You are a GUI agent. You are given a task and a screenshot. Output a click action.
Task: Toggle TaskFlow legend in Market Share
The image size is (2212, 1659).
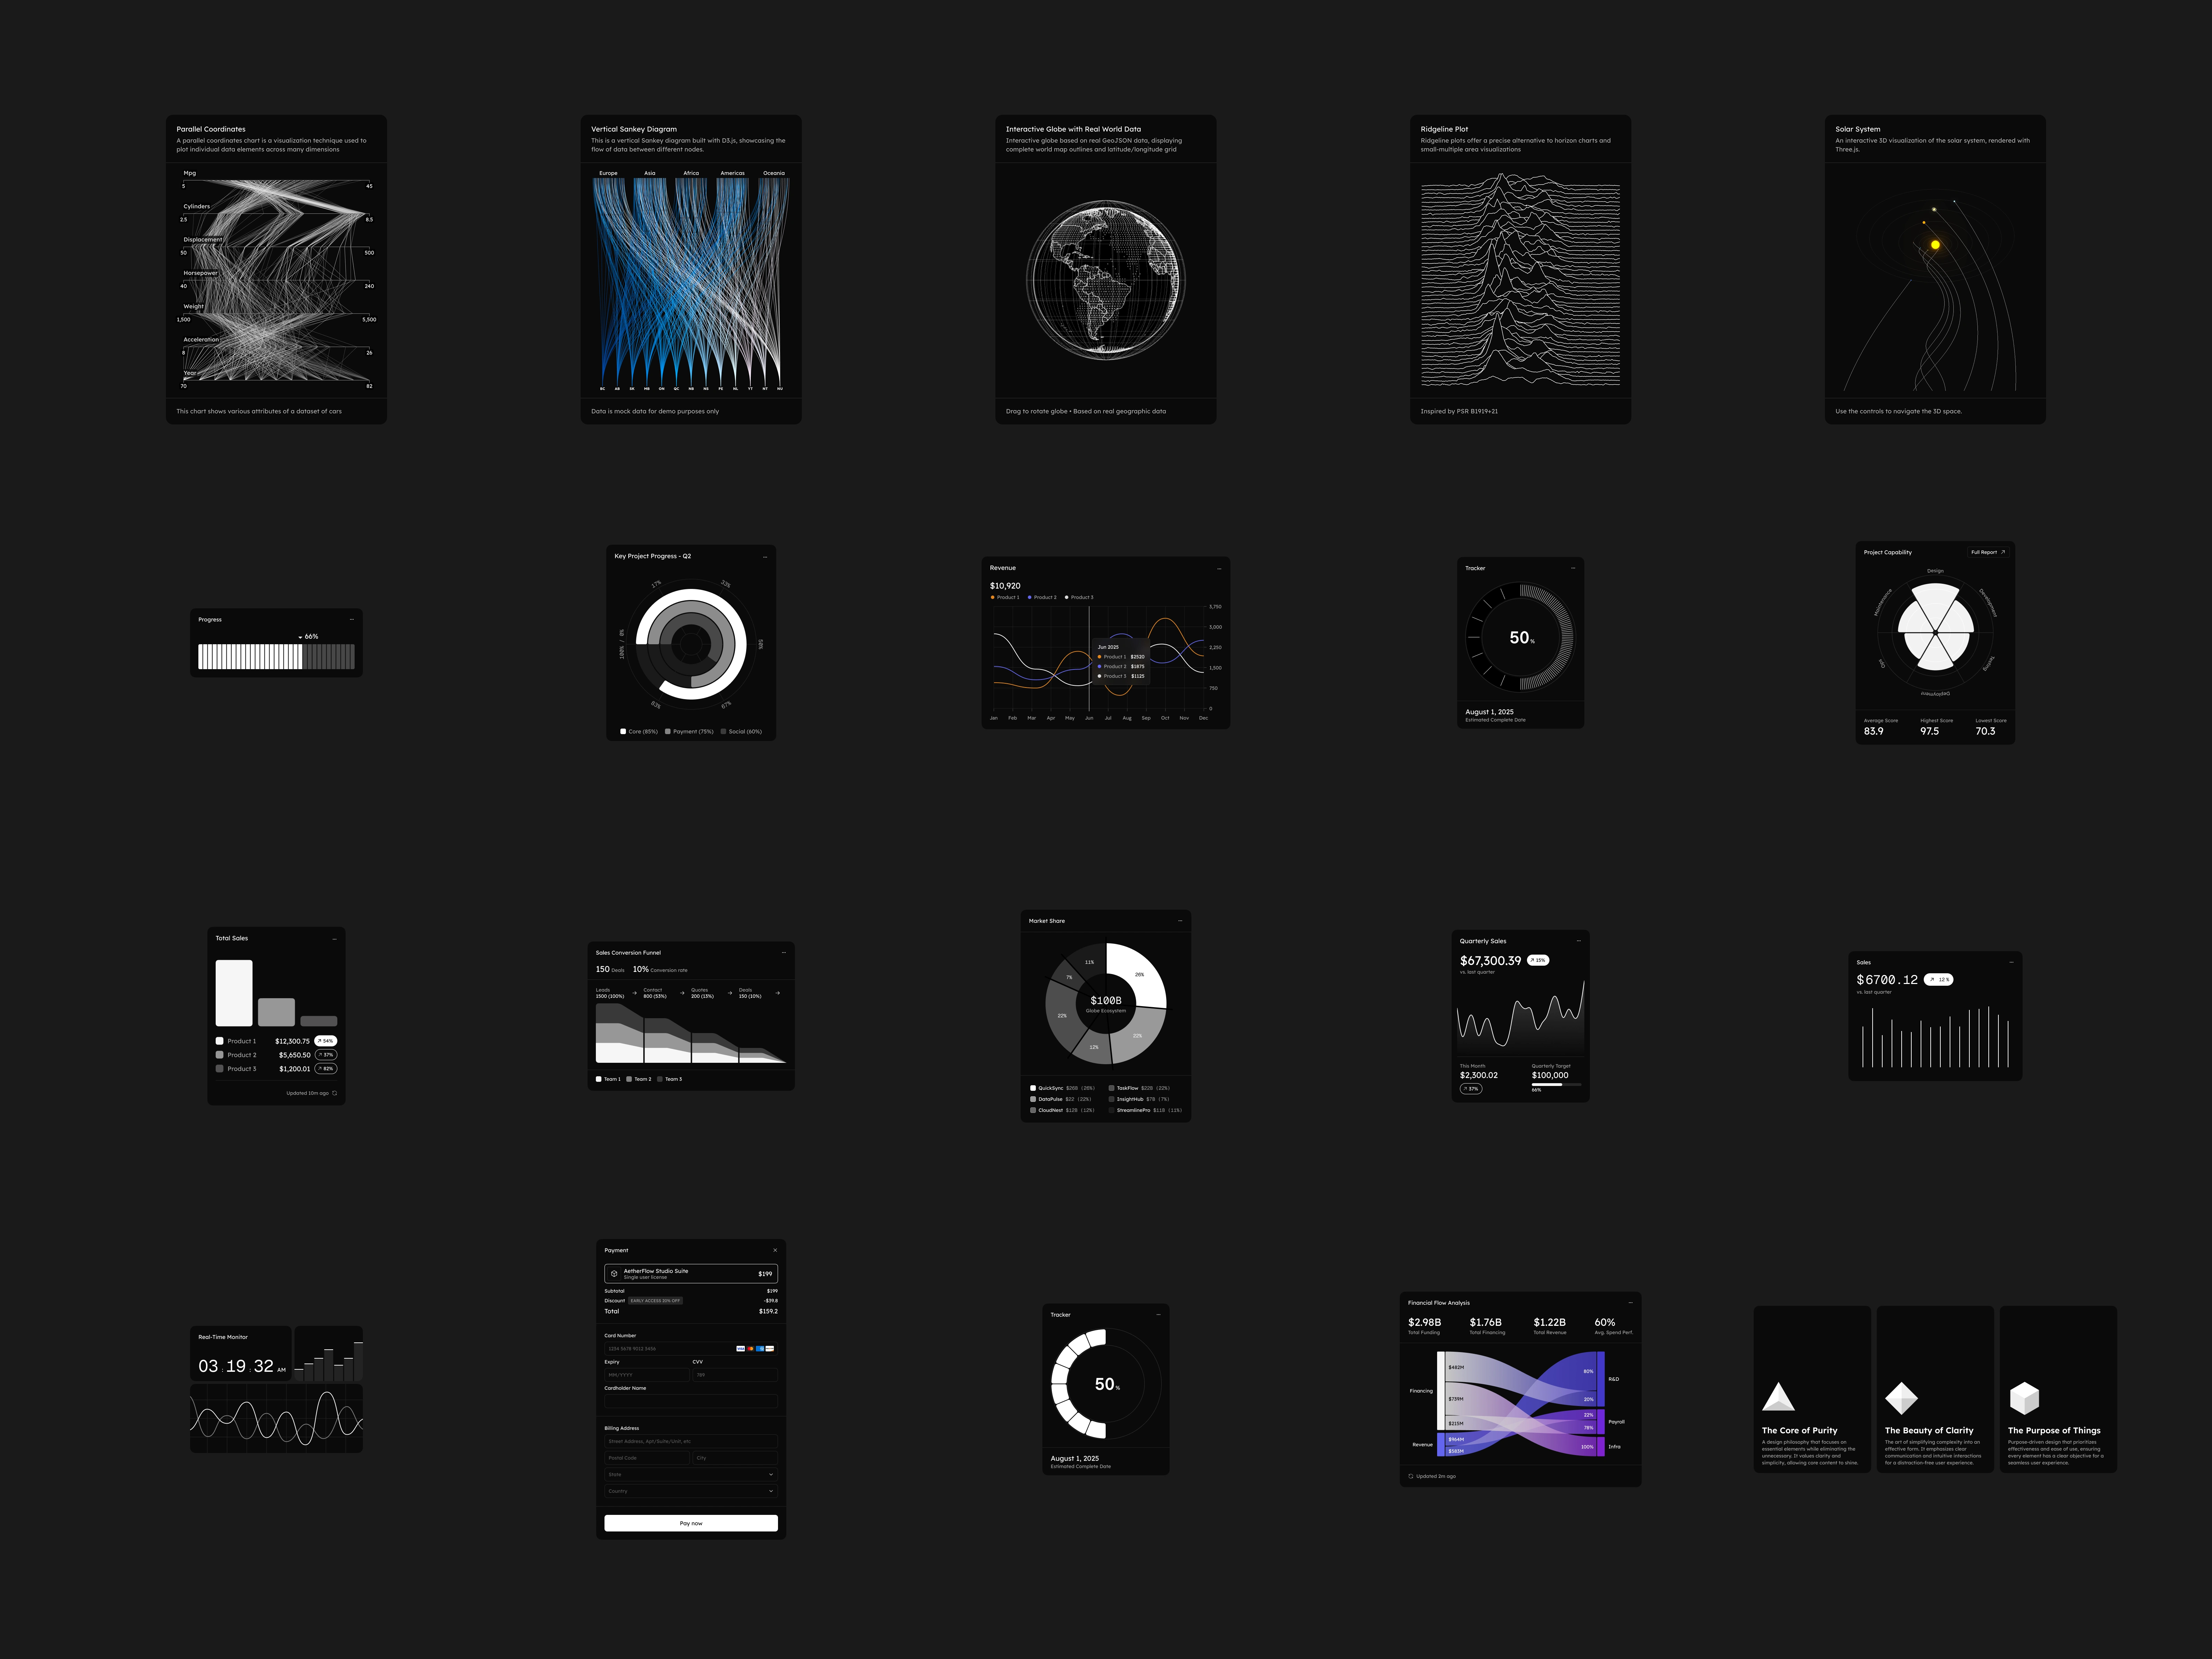[1139, 1088]
